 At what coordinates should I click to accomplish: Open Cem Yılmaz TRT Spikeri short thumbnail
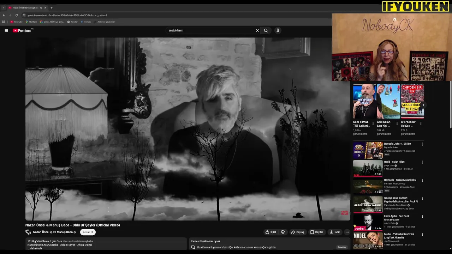[x=364, y=101]
